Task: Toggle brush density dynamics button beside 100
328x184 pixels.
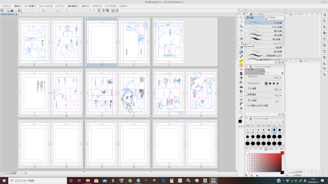Action: tap(280, 90)
